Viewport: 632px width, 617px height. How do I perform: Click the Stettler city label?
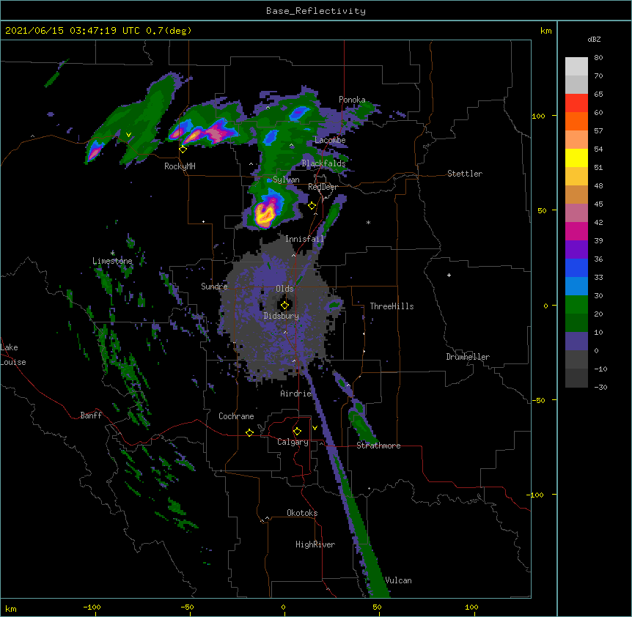coord(465,174)
